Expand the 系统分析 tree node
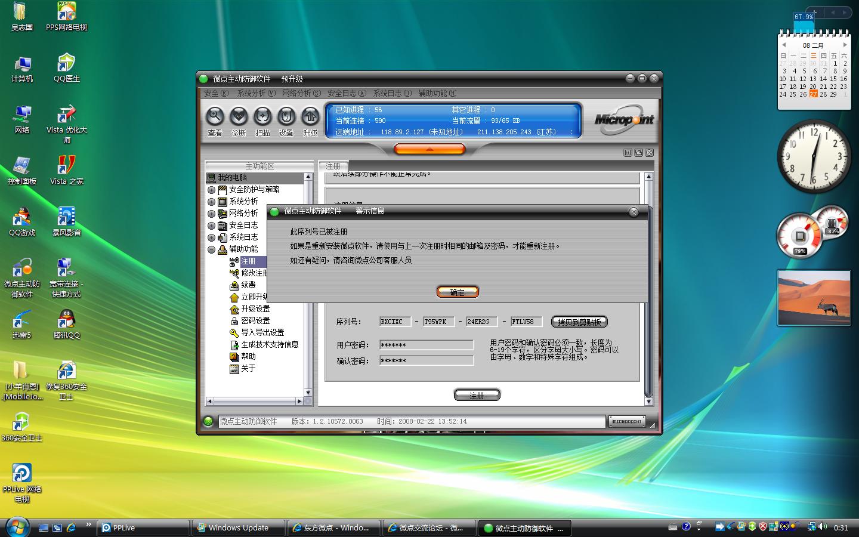The image size is (859, 537). (211, 202)
